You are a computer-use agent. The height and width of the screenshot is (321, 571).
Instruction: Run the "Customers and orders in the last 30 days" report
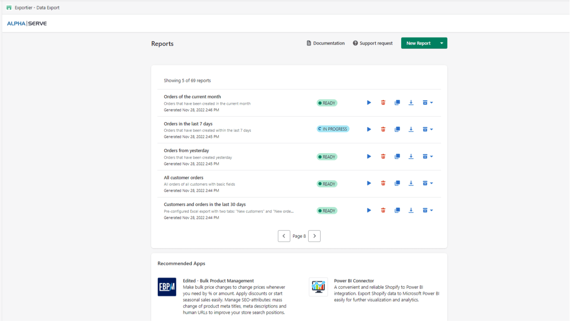(x=369, y=210)
